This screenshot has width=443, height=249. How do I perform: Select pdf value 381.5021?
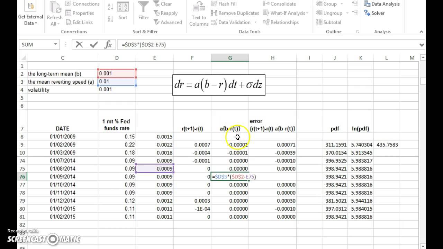[335, 201]
